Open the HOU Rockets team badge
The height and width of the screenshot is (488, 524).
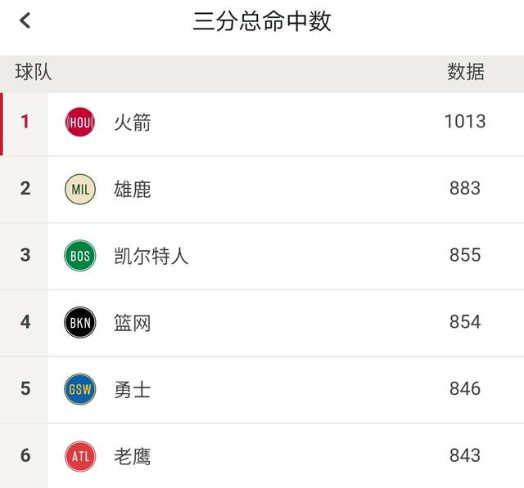tap(80, 122)
